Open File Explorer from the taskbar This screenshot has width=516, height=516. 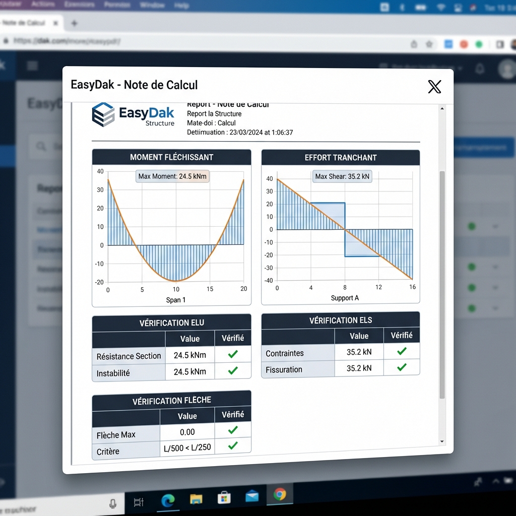pos(196,499)
